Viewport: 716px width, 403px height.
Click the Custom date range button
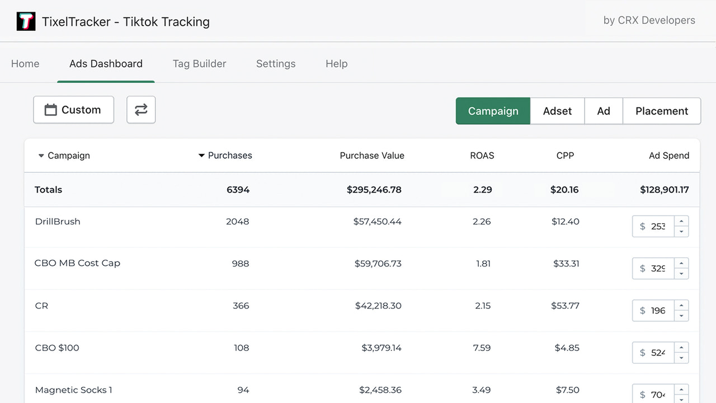point(73,110)
